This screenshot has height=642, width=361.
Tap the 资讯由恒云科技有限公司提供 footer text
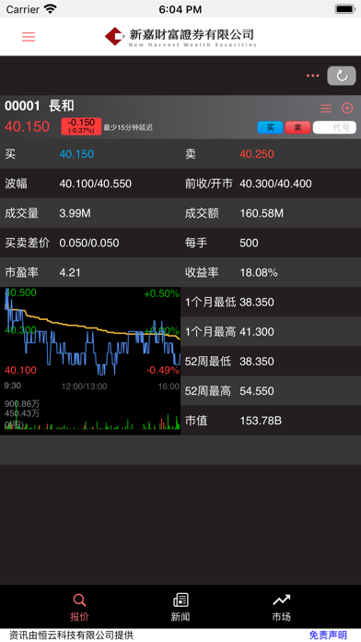71,636
